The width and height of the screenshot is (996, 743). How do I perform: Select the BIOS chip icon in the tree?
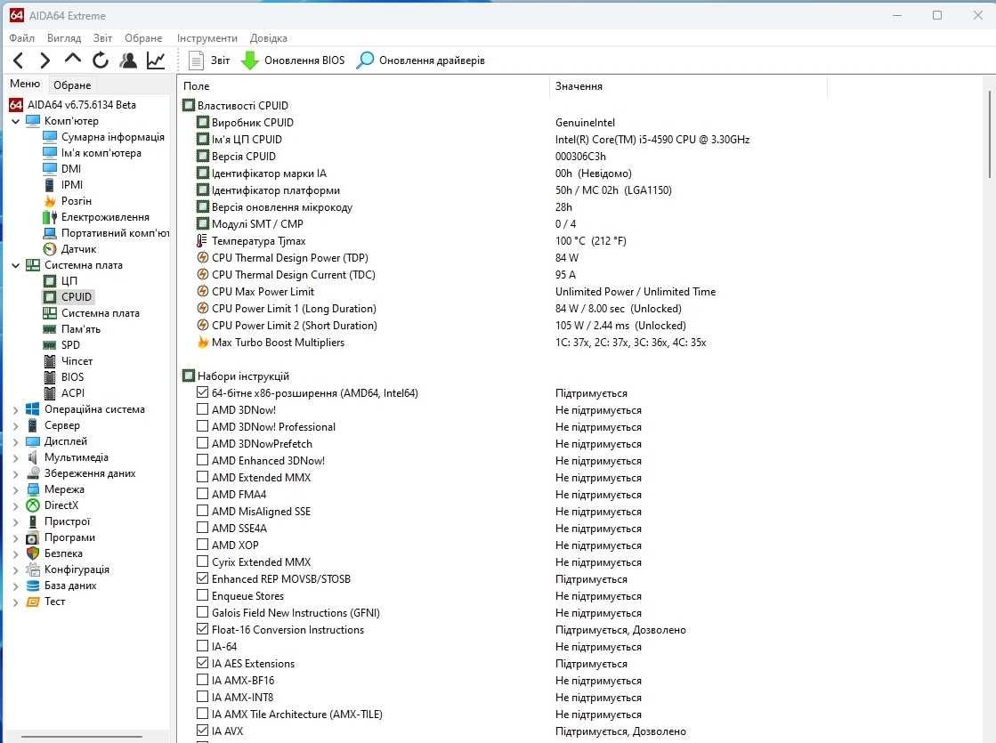(50, 376)
